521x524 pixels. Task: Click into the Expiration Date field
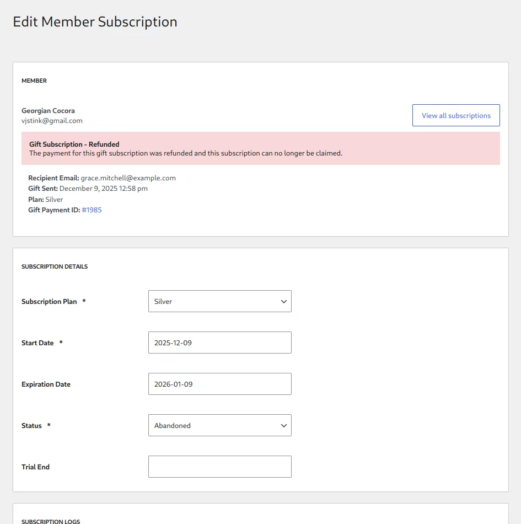pos(219,384)
